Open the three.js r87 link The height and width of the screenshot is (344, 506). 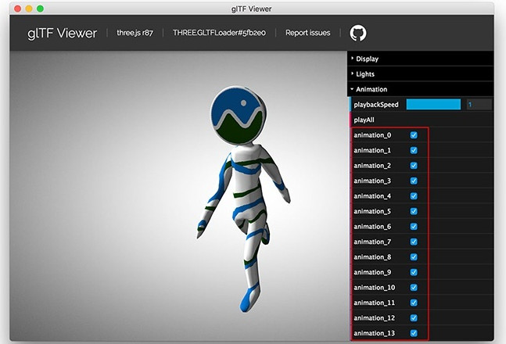(x=135, y=33)
